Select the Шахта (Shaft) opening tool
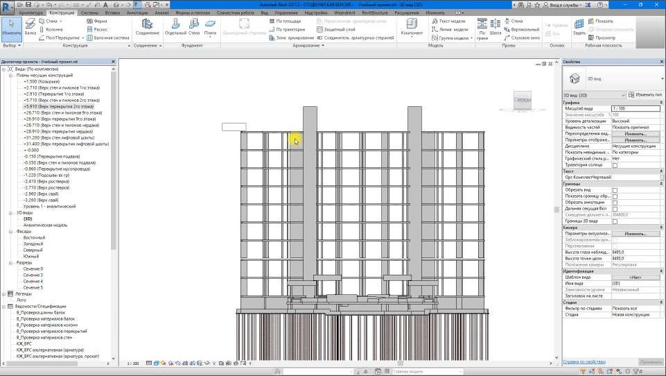The width and height of the screenshot is (666, 376). [495, 27]
